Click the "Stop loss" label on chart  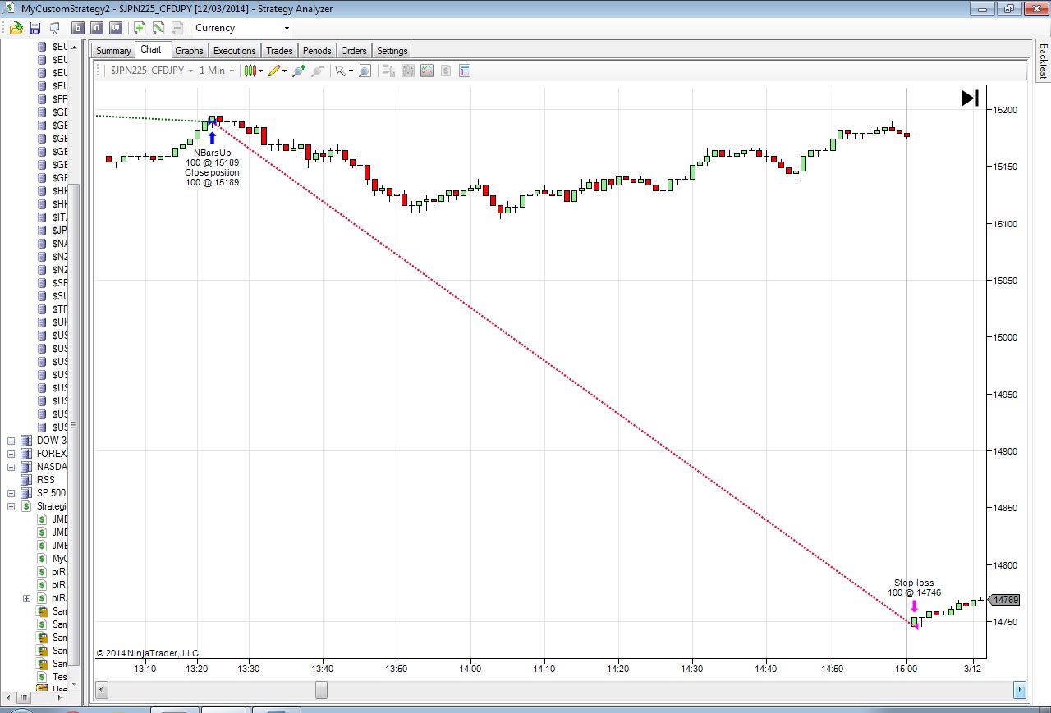coord(914,583)
